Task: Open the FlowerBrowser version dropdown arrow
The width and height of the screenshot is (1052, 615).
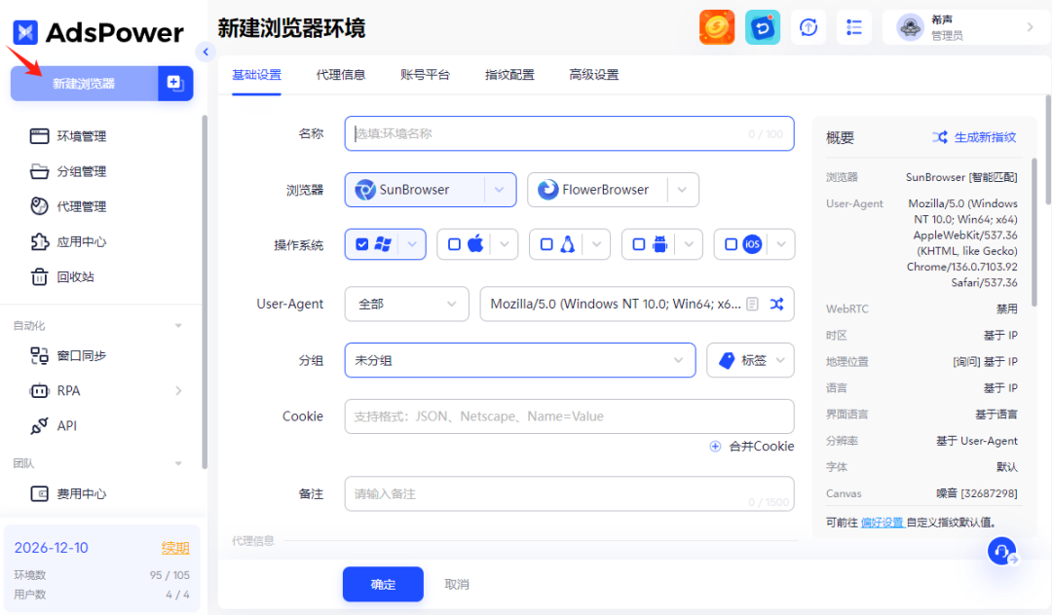Action: pos(682,190)
